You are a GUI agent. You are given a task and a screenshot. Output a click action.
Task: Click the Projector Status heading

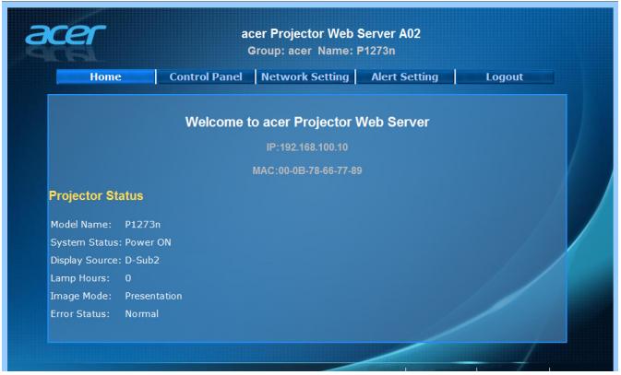(x=96, y=196)
